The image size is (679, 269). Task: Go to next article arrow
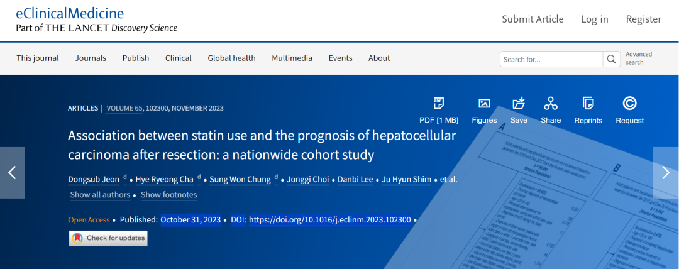(x=666, y=173)
